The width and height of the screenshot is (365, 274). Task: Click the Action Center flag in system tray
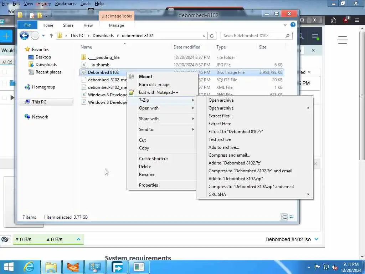coord(317,267)
